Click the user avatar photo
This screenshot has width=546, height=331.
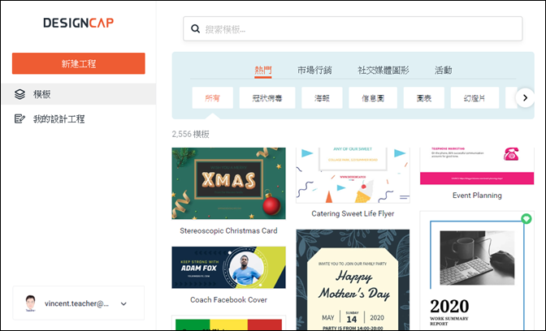pos(31,303)
